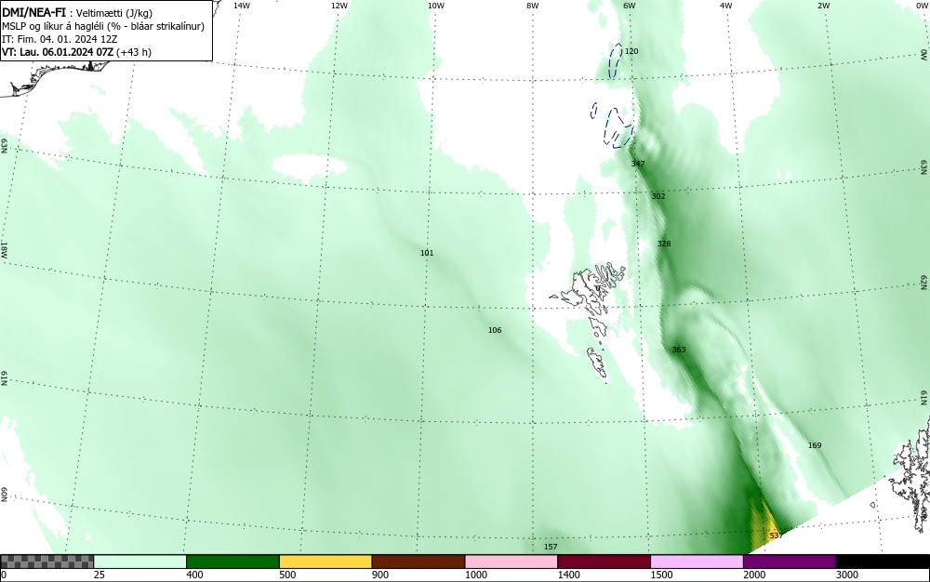Click the "IT: Fim. 04. 01. 2024 12Z" line
This screenshot has height=582, width=930.
60,39
